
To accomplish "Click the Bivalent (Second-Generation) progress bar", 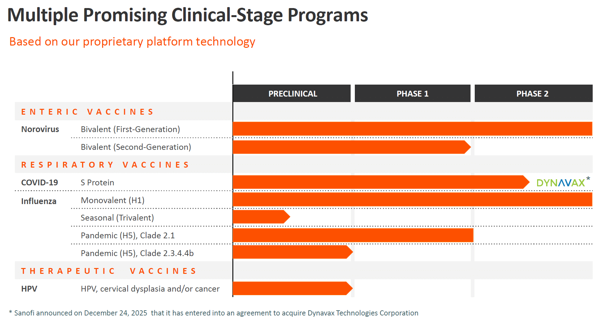I will click(351, 147).
